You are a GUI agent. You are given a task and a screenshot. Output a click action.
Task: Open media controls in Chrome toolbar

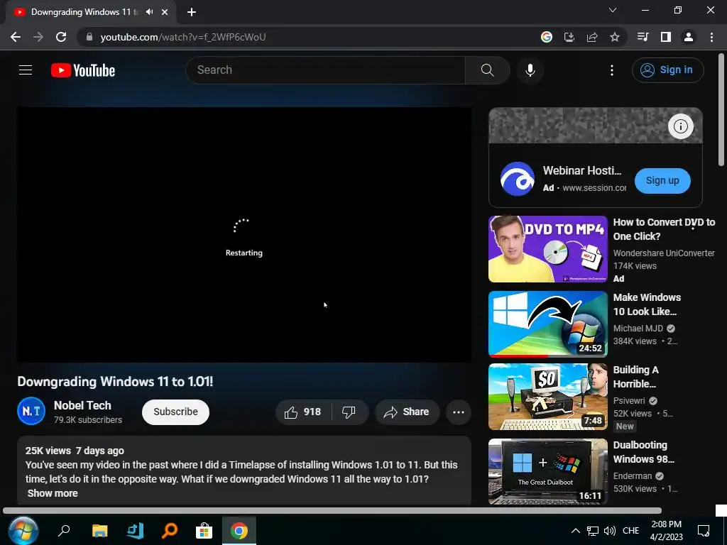point(643,37)
